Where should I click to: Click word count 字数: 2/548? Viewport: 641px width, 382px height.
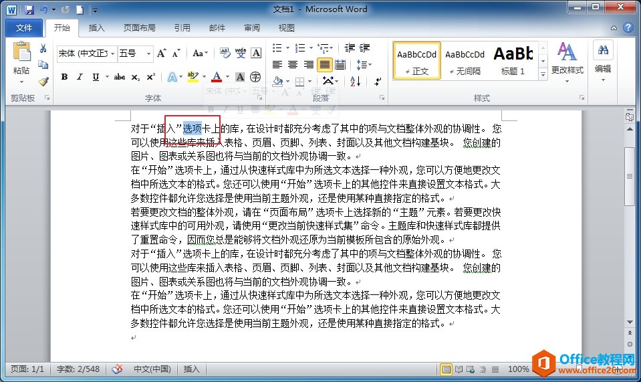click(78, 369)
